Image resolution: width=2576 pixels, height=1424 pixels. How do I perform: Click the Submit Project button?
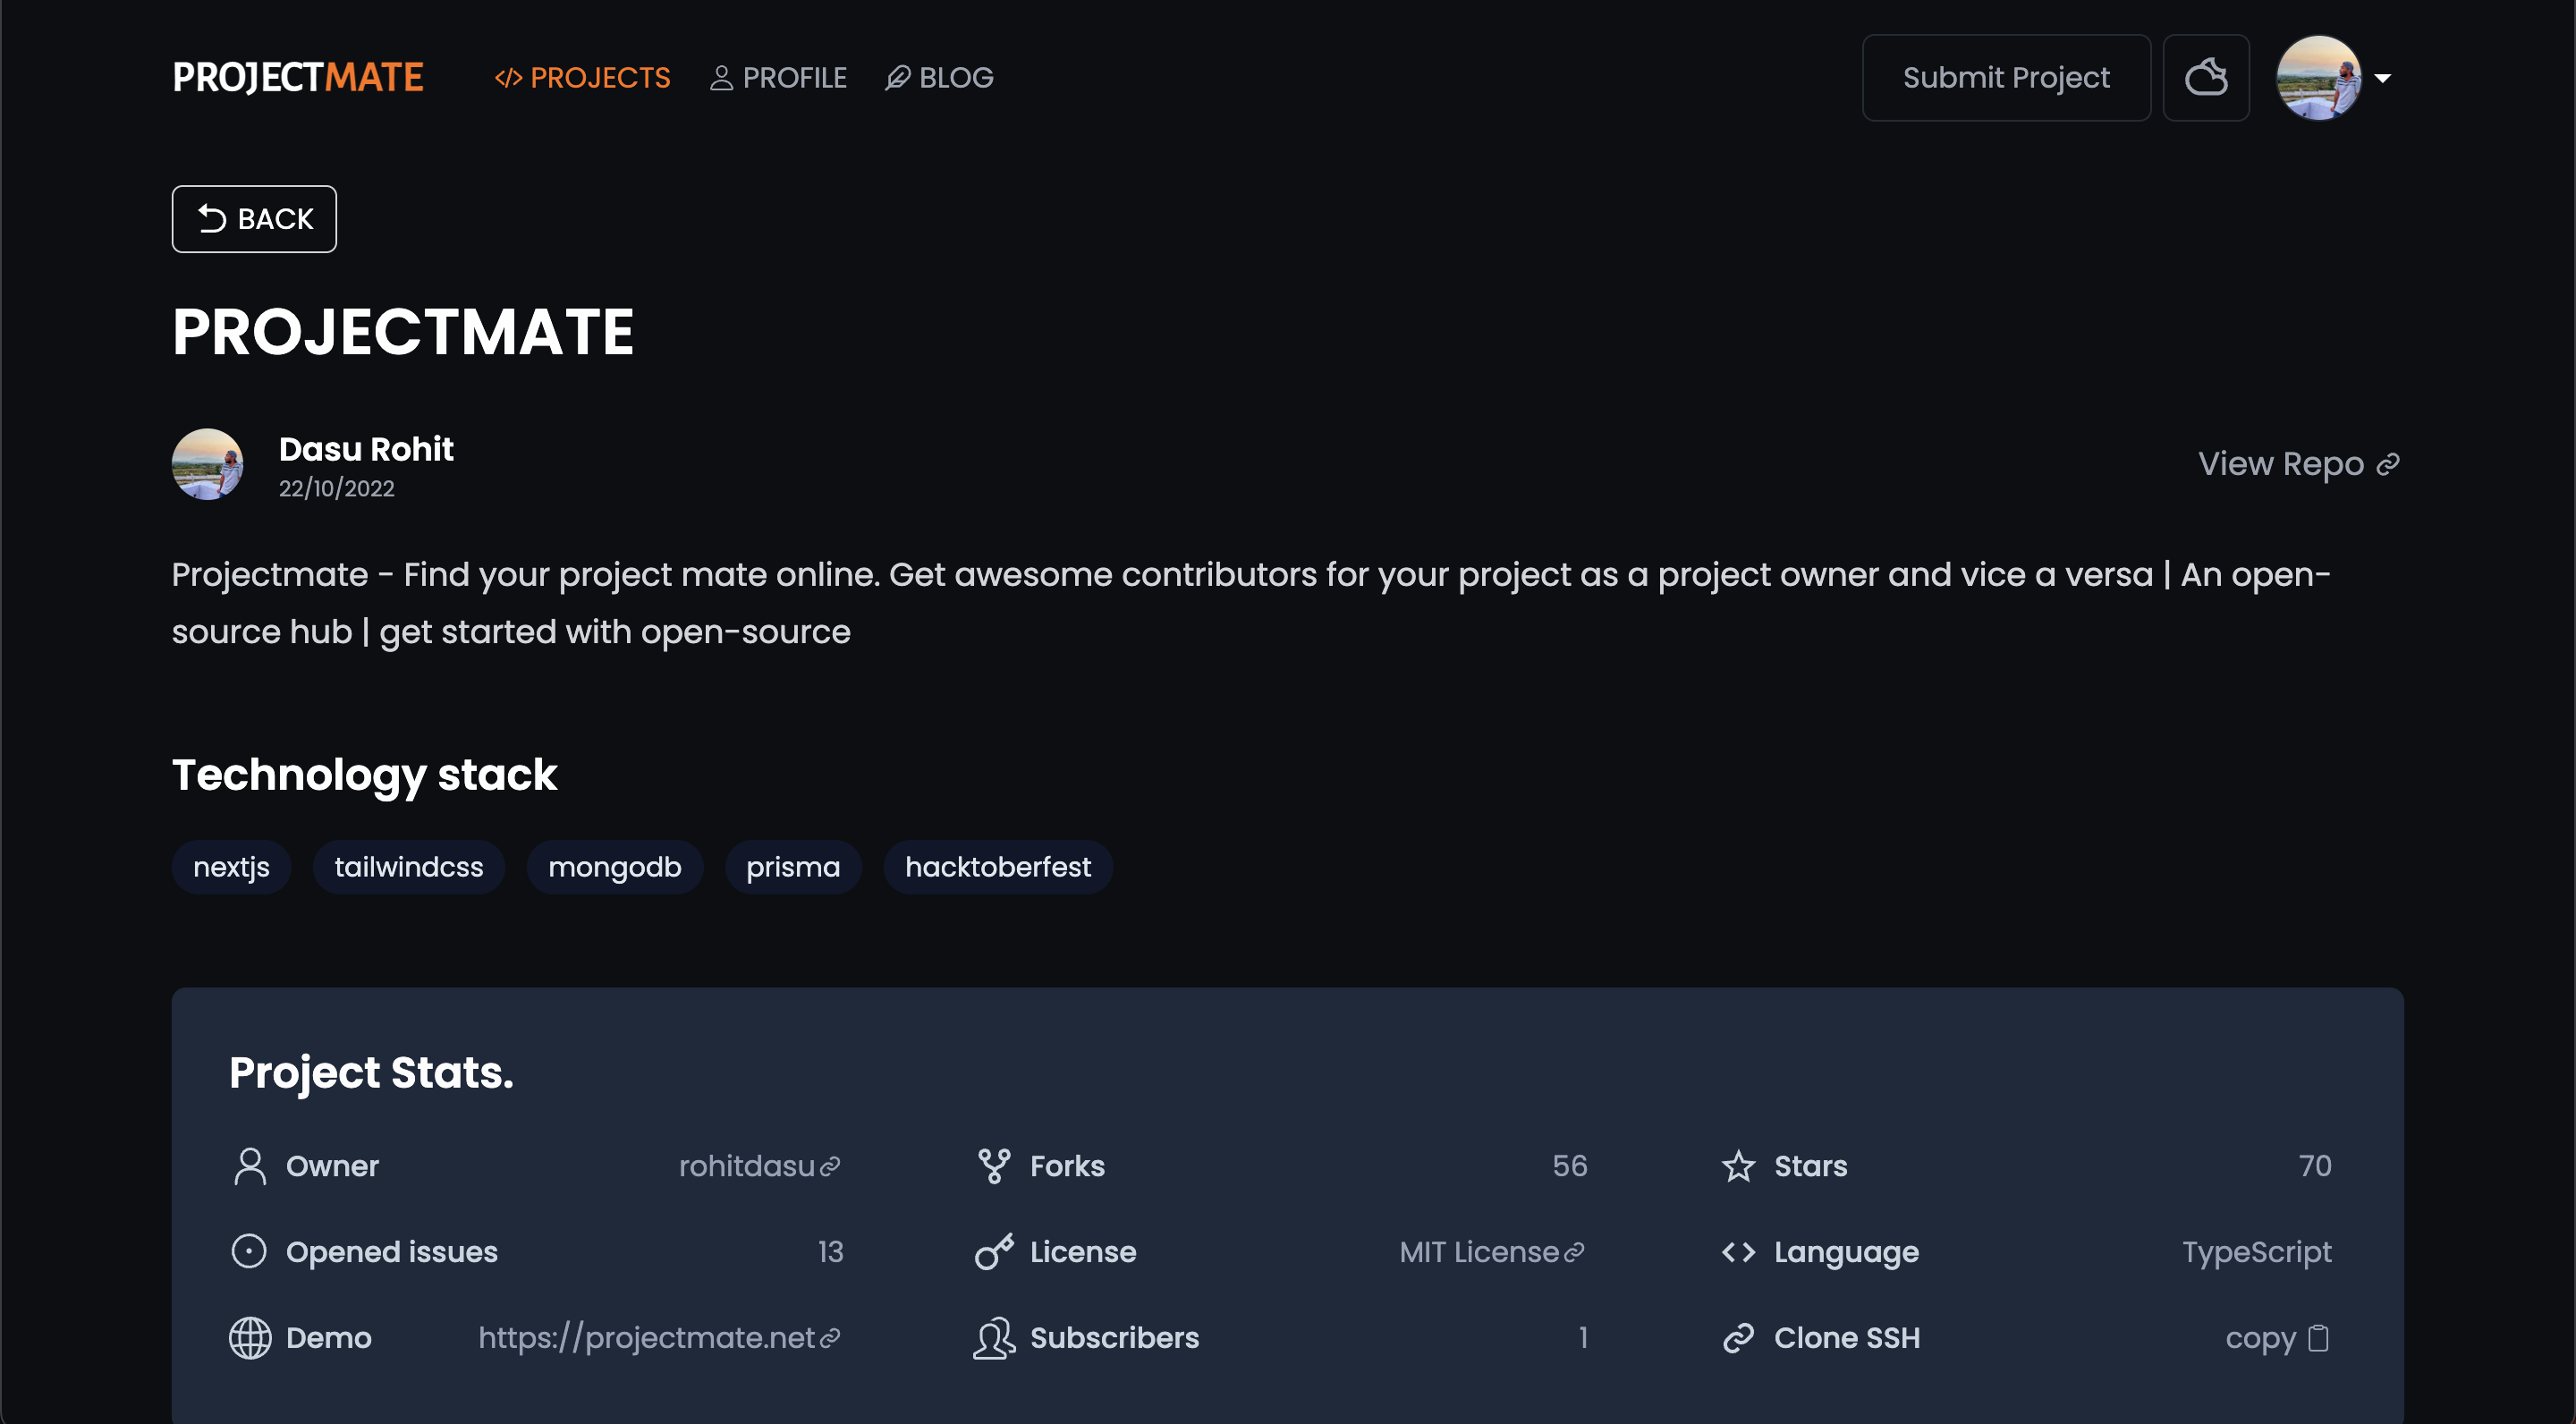pos(2006,77)
